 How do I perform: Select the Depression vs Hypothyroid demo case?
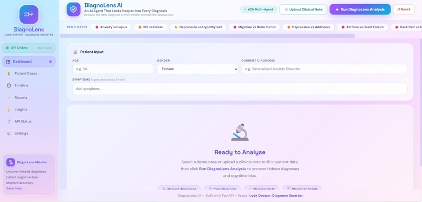coord(198,27)
